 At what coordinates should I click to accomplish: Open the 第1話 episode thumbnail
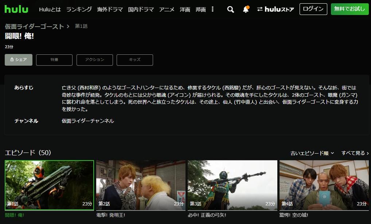[x=49, y=185]
